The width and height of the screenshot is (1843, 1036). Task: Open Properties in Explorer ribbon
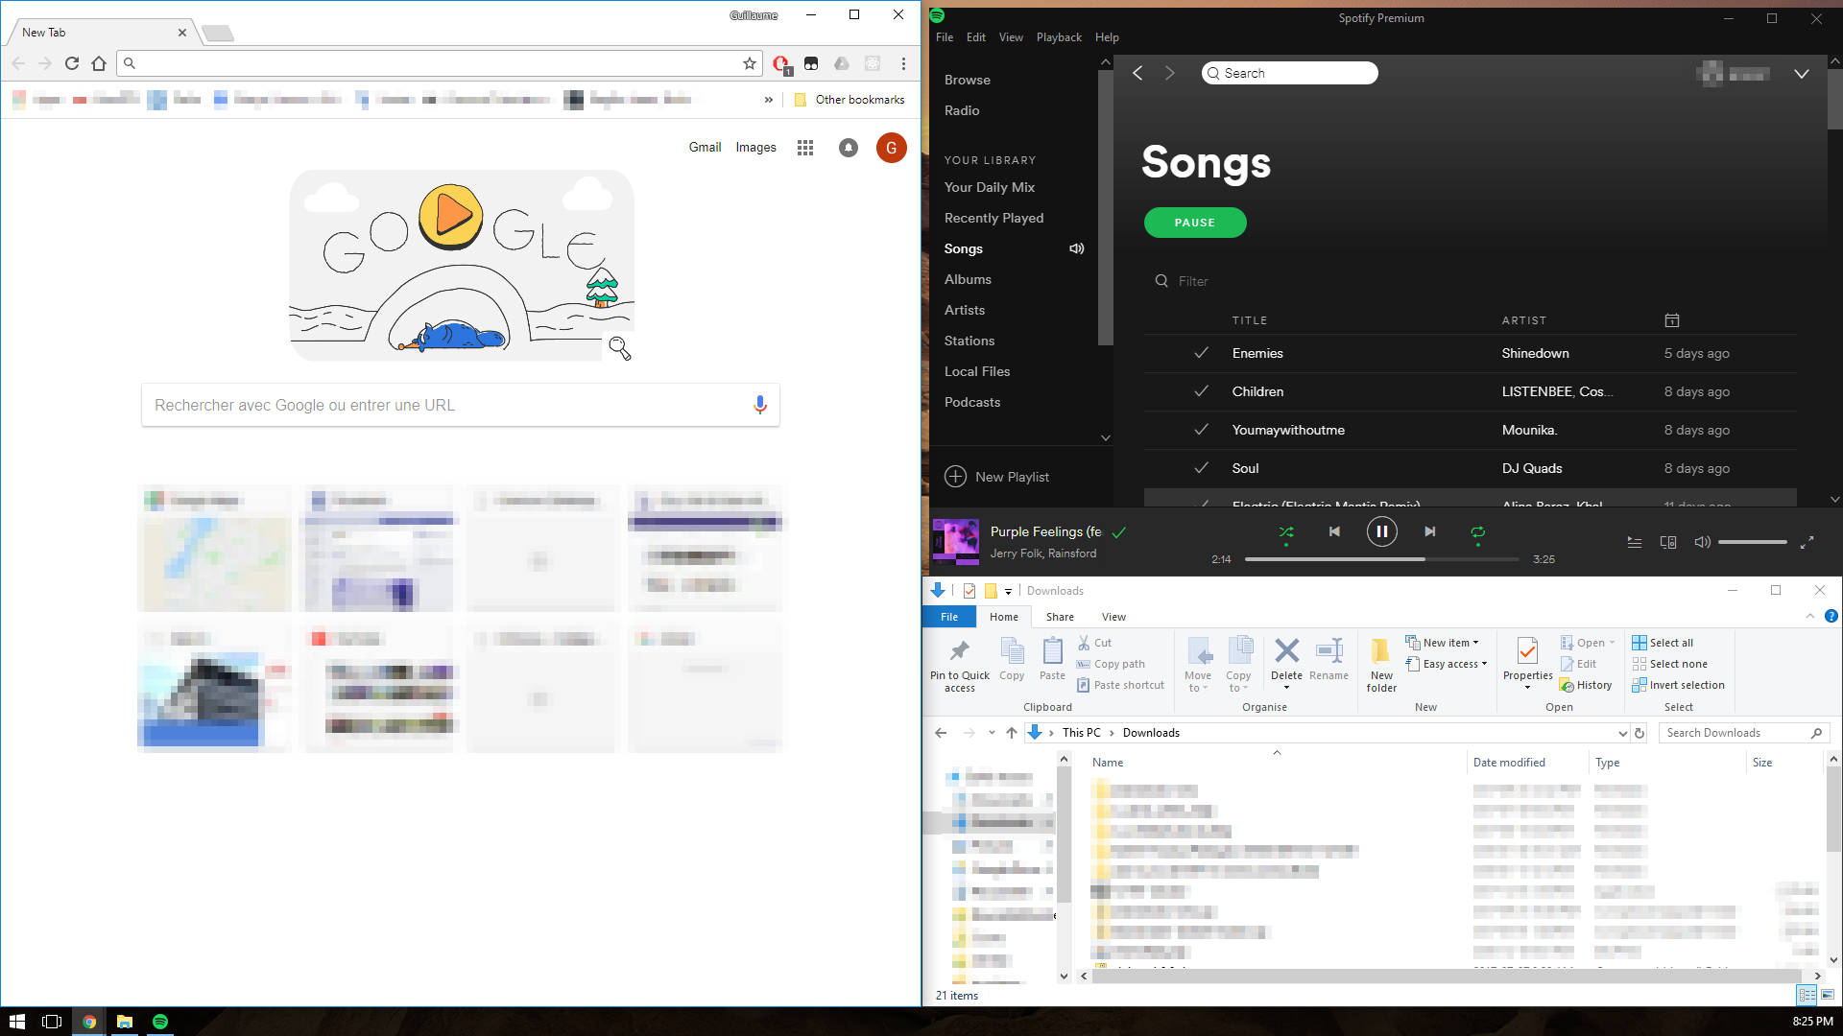coord(1527,662)
